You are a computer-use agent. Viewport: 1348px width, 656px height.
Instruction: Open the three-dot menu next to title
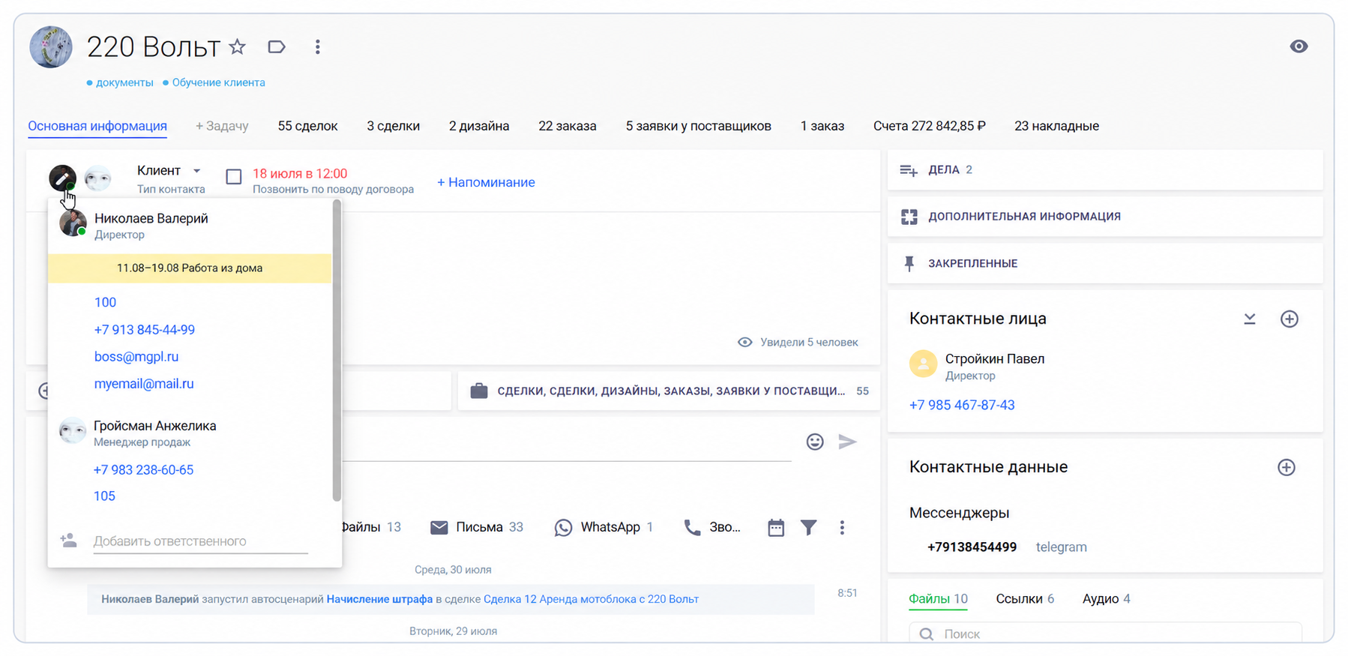click(318, 47)
